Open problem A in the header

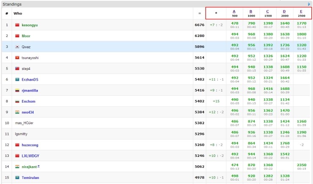click(234, 11)
